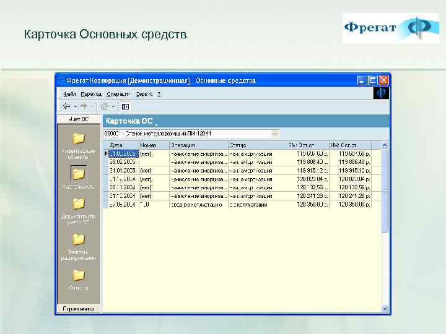Open the Отчеты folder icon

pos(79,275)
